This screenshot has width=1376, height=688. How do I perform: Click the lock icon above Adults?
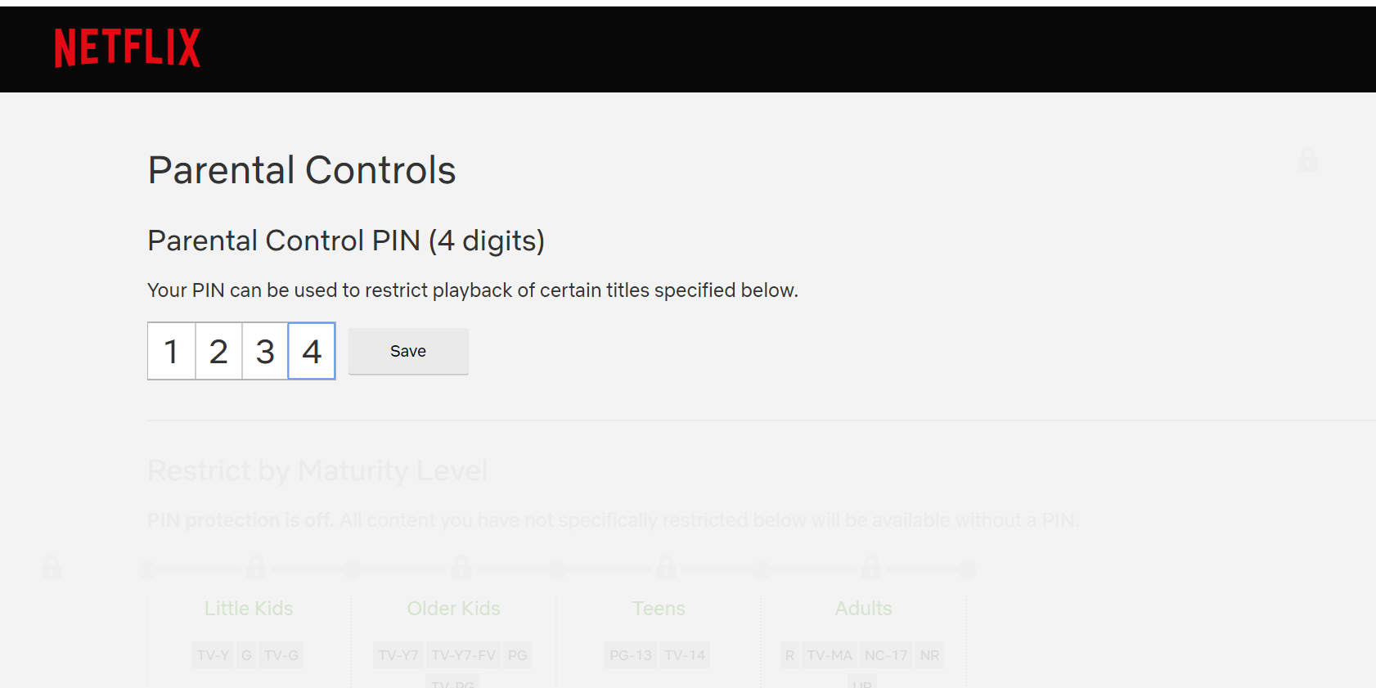[870, 568]
